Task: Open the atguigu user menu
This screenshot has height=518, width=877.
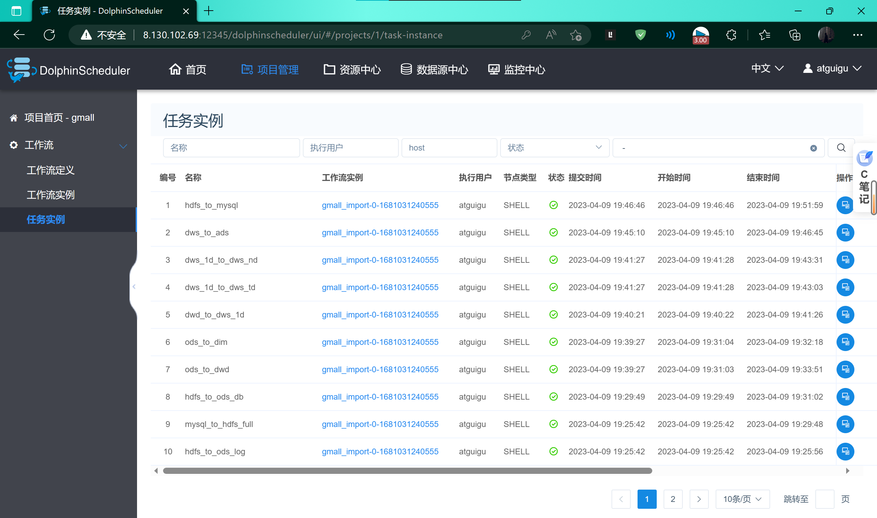Action: [x=832, y=68]
